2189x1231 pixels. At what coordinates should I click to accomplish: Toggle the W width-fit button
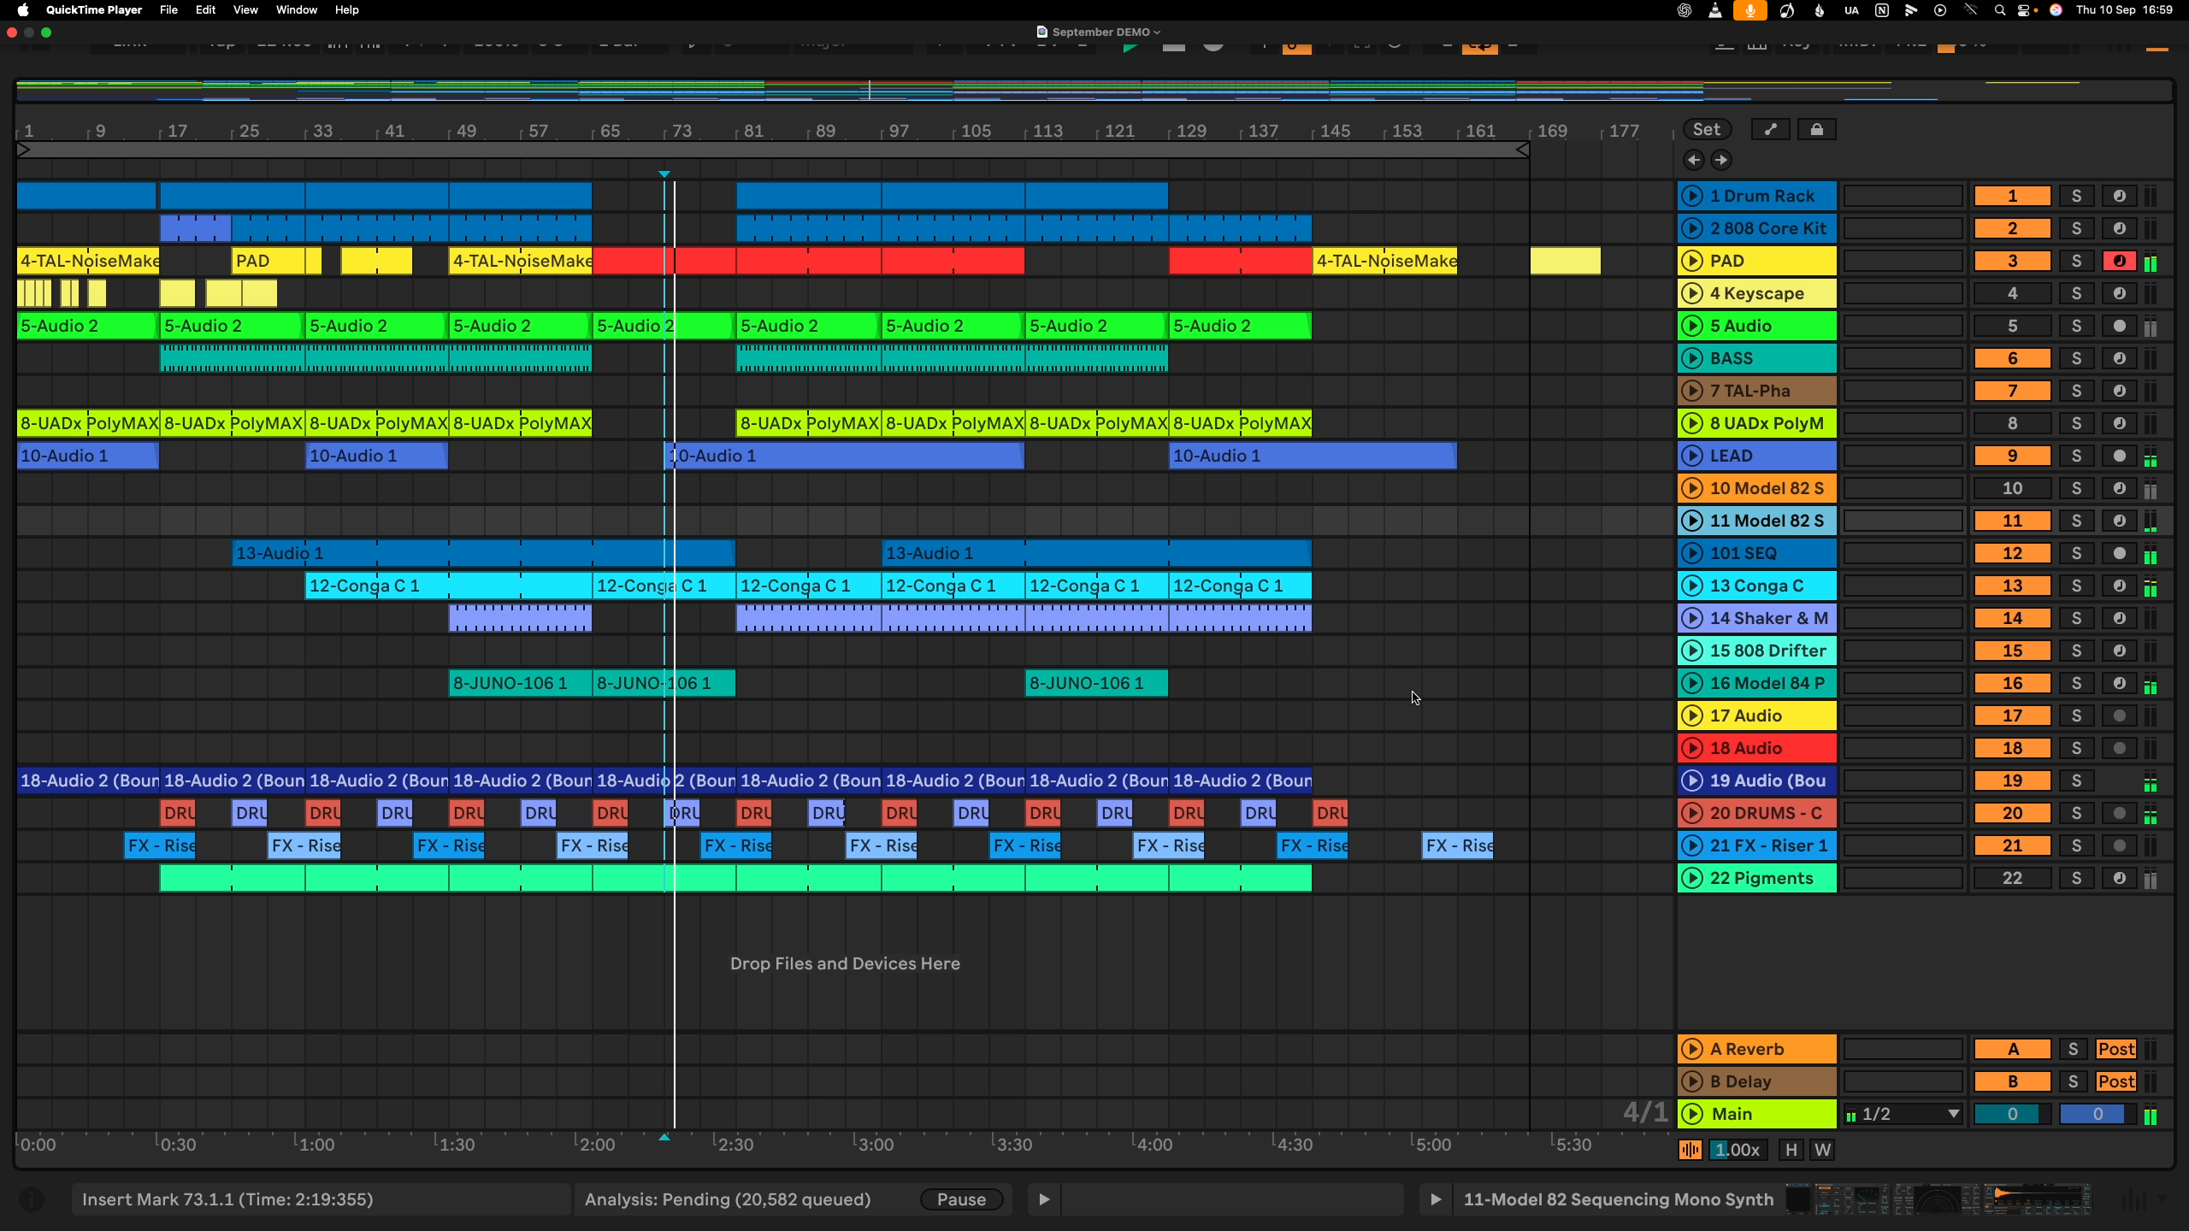pyautogui.click(x=1822, y=1150)
